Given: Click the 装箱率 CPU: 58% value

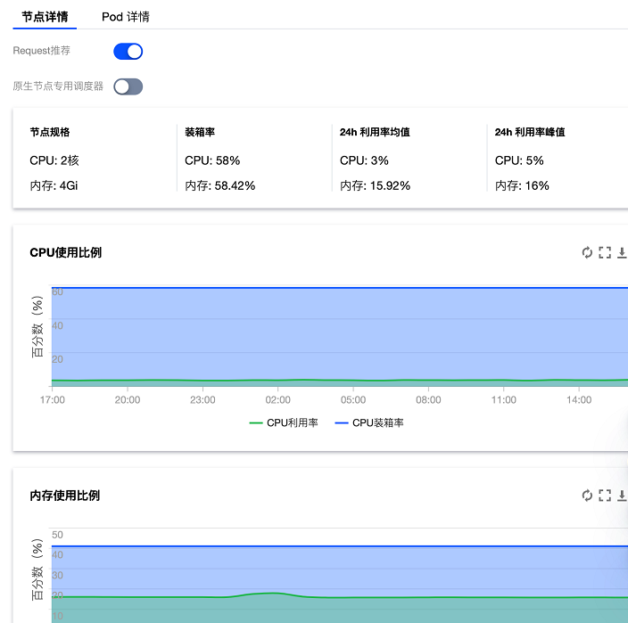Looking at the screenshot, I should [212, 160].
